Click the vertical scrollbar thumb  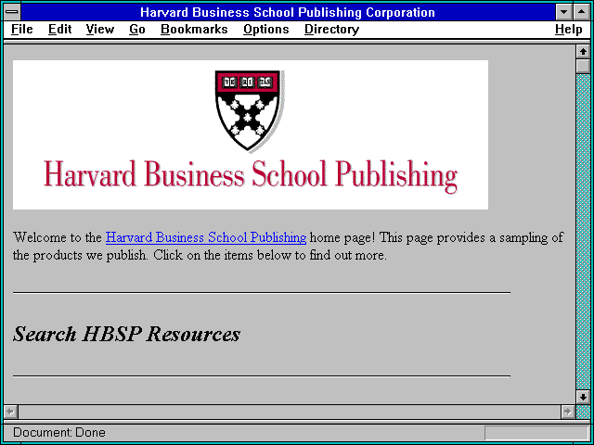583,66
